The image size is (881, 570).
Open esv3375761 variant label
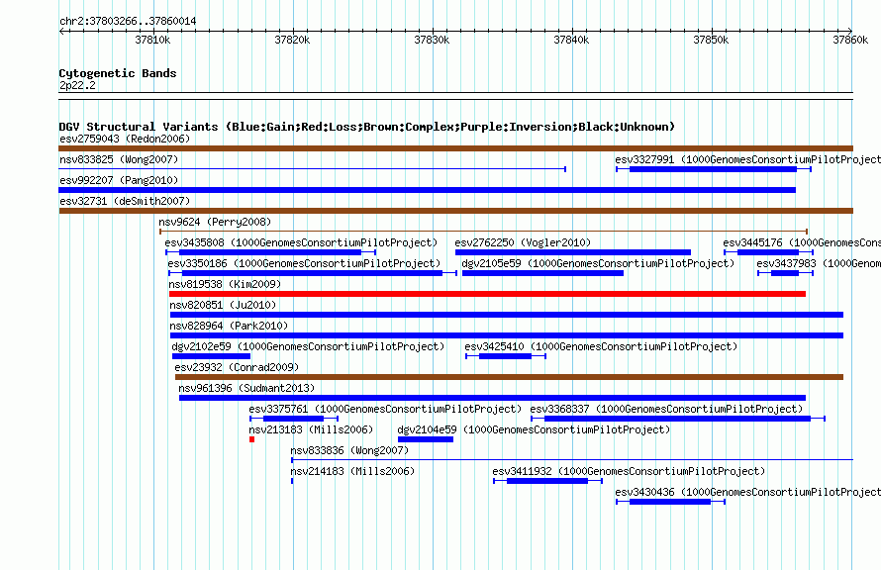coord(385,409)
